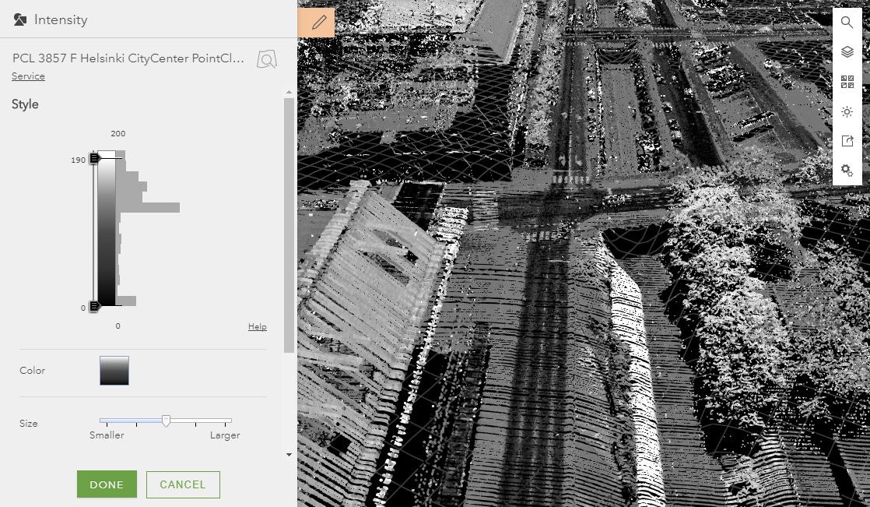The width and height of the screenshot is (870, 507).
Task: Open the daylight sun icon
Action: [x=847, y=111]
